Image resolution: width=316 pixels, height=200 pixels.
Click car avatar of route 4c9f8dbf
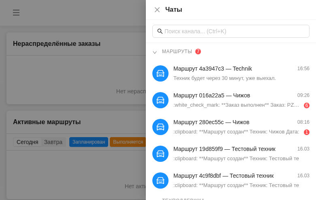click(160, 181)
